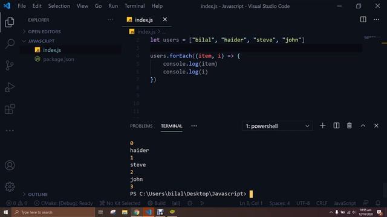
Task: Open the Run menu
Action: (x=113, y=6)
